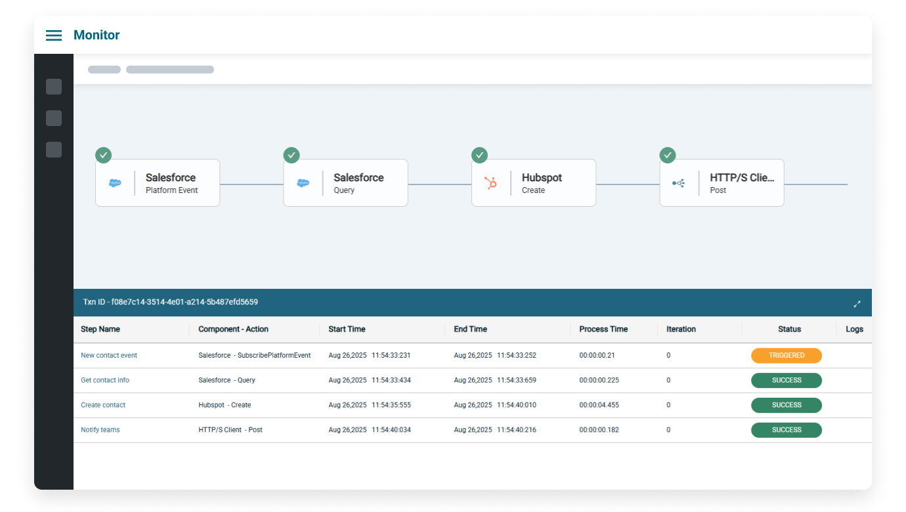Click the HTTP/S Client Post node icon
906x512 pixels.
pyautogui.click(x=678, y=184)
